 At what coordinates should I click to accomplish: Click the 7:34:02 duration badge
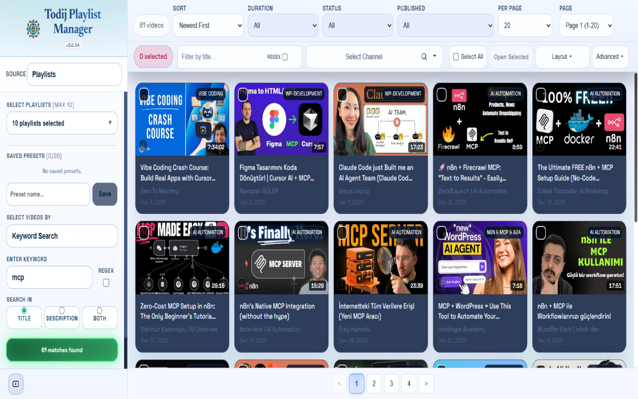click(x=216, y=147)
